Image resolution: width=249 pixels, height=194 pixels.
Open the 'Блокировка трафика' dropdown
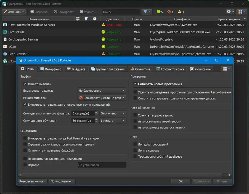[101, 90]
